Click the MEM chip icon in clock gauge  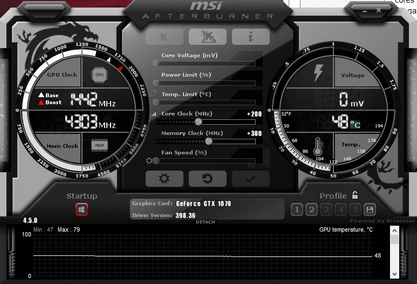[x=99, y=145]
